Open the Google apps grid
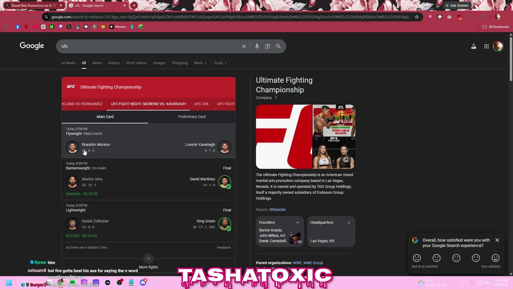 click(x=486, y=46)
